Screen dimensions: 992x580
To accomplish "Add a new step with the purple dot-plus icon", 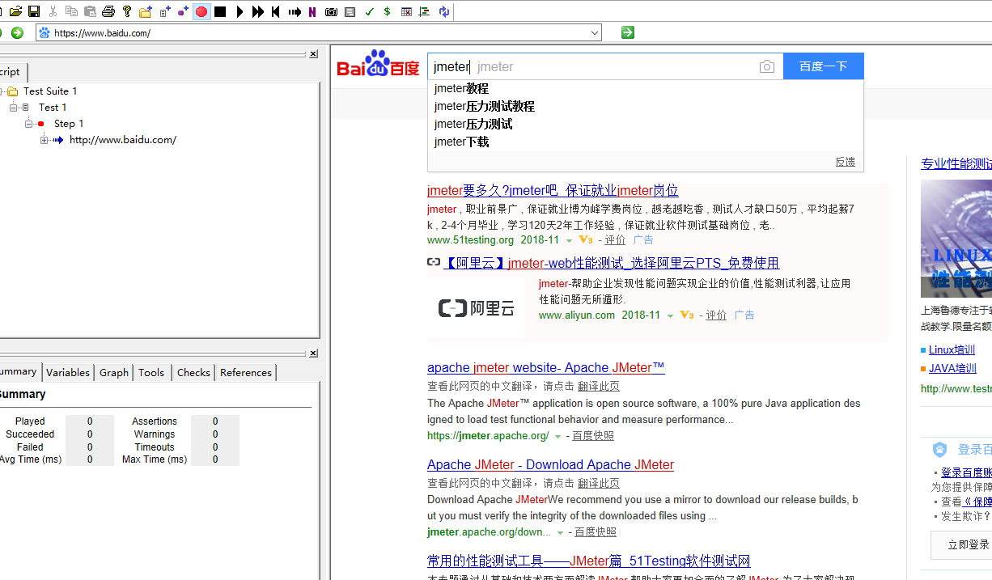I will pyautogui.click(x=183, y=11).
